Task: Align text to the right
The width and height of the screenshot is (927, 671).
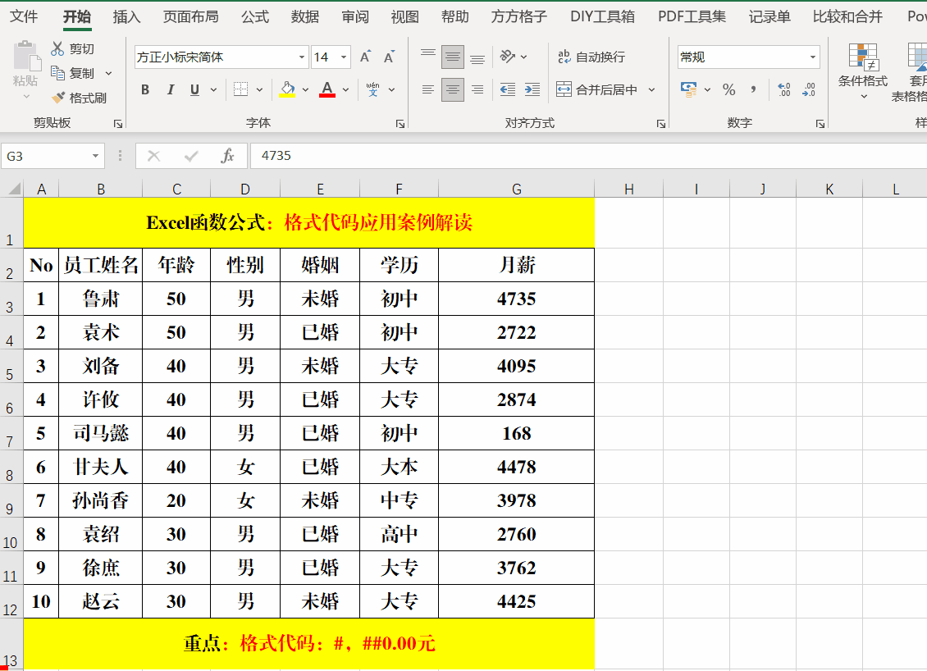Action: [477, 89]
